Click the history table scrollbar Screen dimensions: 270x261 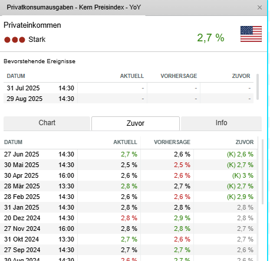pos(262,172)
